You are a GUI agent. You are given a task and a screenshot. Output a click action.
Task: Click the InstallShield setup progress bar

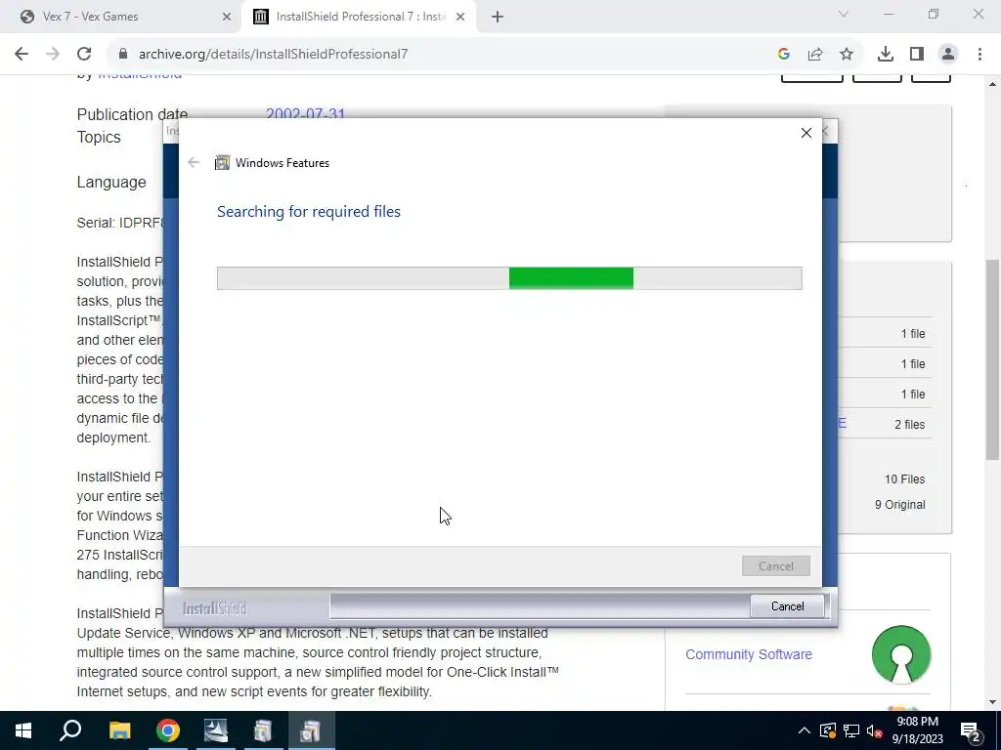tap(540, 605)
